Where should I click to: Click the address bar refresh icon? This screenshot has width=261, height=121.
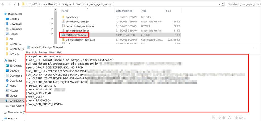coord(223,4)
